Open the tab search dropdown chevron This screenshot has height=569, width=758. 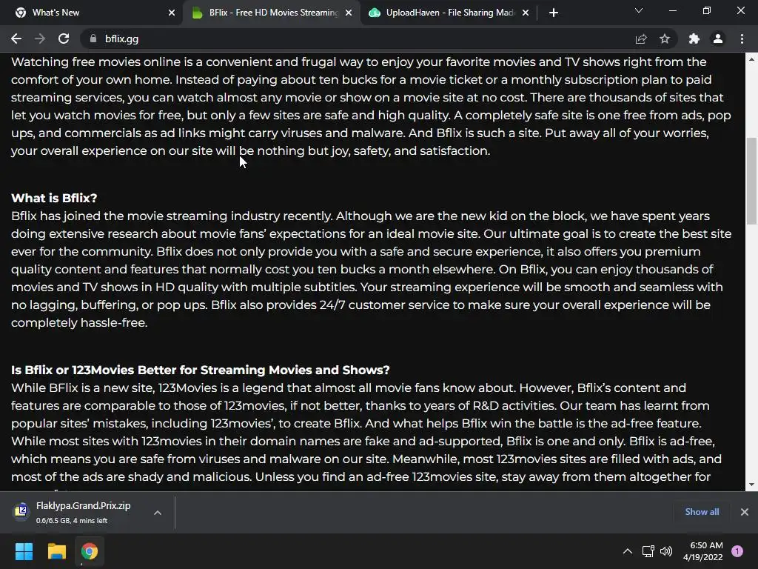639,10
